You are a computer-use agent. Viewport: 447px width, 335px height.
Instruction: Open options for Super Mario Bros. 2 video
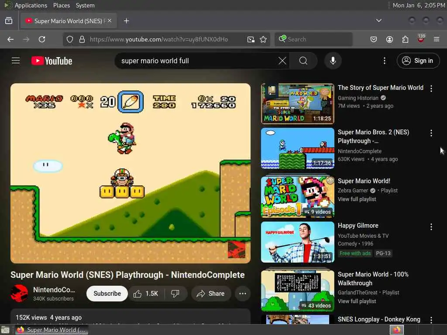tap(431, 133)
